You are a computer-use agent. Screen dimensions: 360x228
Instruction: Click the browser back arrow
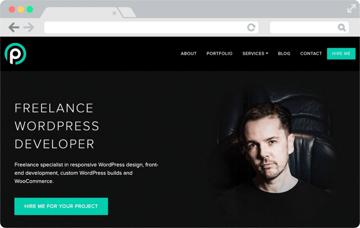tap(14, 27)
